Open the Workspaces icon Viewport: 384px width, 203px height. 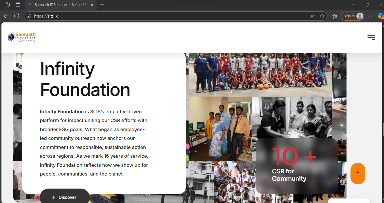[7, 5]
